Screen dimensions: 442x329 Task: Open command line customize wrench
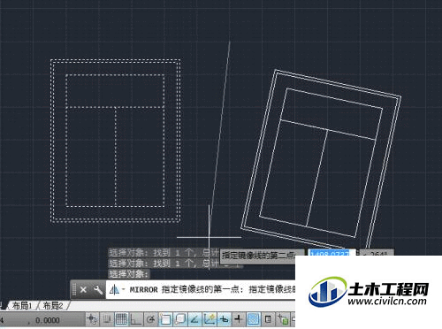click(x=98, y=290)
